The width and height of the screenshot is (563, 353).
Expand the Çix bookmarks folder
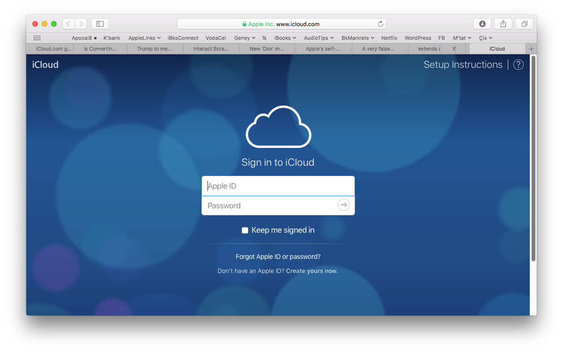click(486, 38)
